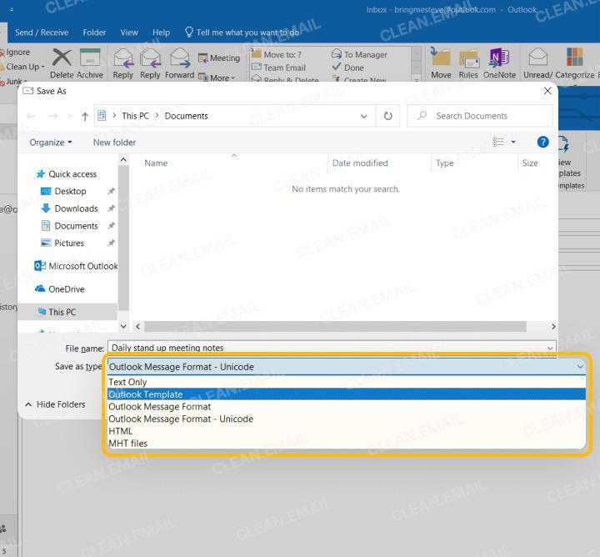Choose Outlook Template file type
Image resolution: width=600 pixels, height=557 pixels.
tap(347, 394)
